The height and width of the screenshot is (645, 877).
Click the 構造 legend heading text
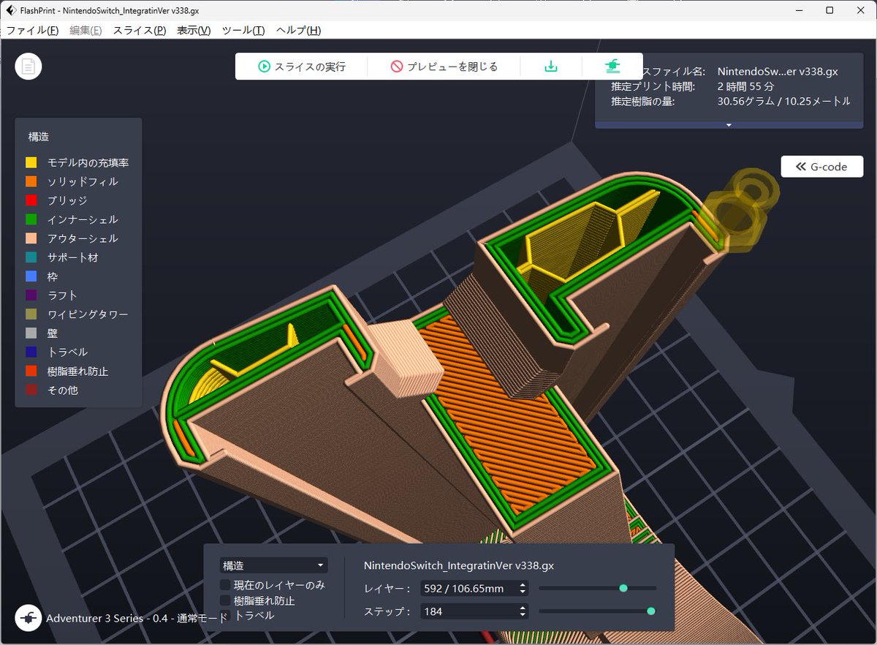[x=39, y=137]
